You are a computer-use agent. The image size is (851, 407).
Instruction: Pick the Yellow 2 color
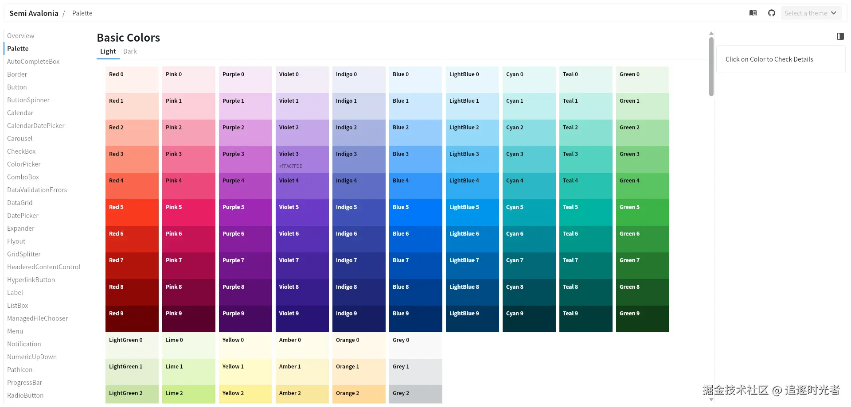coord(246,395)
